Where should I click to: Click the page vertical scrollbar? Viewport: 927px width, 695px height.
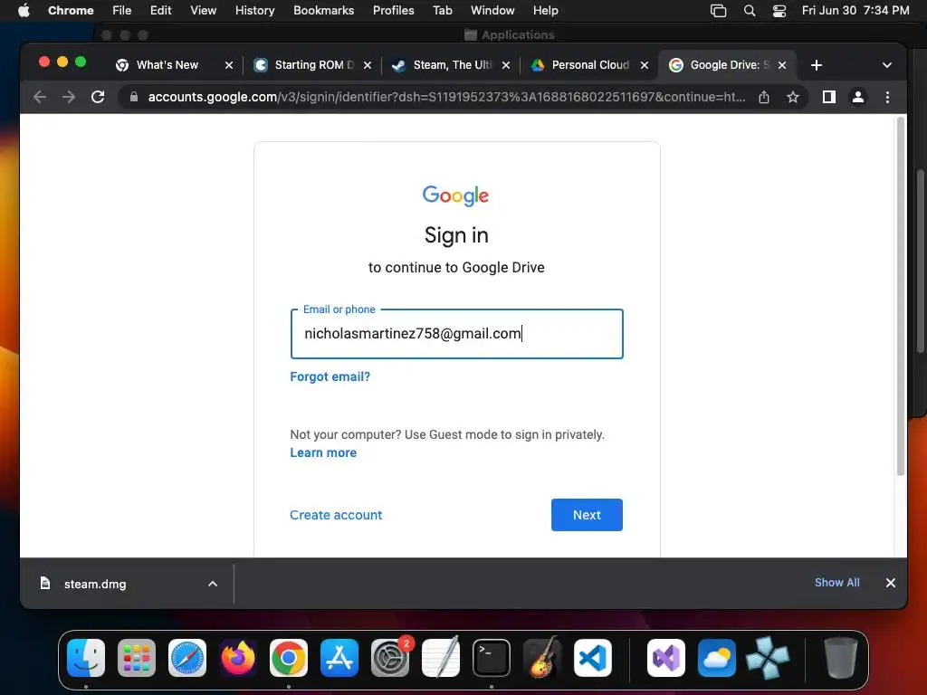click(x=901, y=296)
